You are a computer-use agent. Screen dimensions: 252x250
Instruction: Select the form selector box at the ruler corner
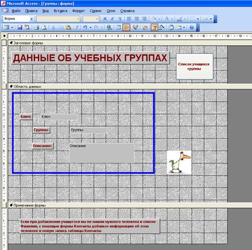point(5,36)
